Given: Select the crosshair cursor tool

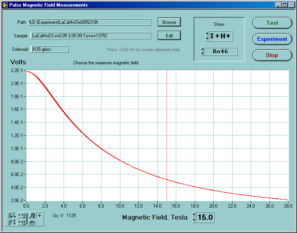Looking at the screenshot, I should point(39,215).
